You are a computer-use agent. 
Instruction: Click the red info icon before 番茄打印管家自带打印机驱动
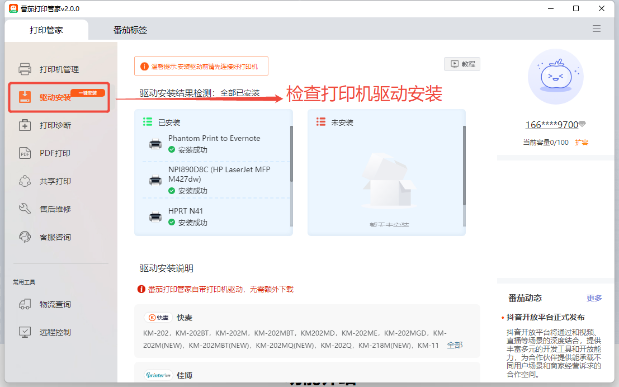point(141,289)
